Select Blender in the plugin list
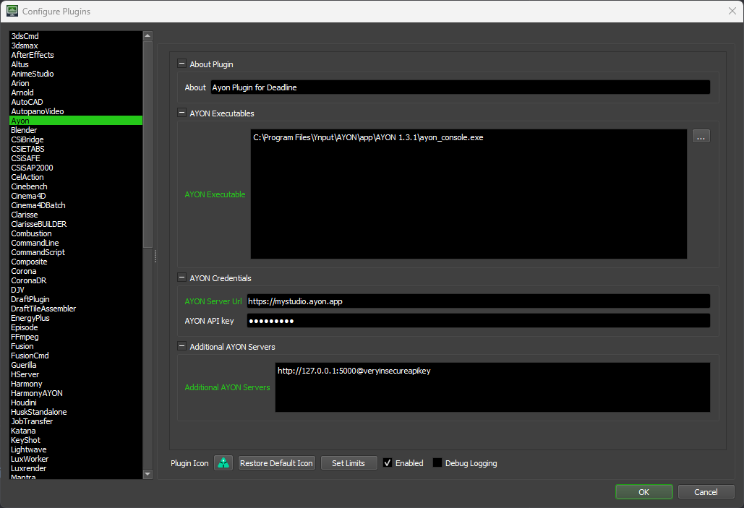744x508 pixels. coord(76,130)
